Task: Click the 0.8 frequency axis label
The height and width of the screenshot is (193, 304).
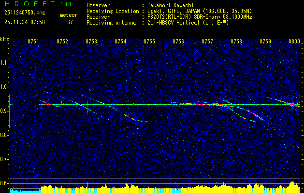Action: coord(4,135)
